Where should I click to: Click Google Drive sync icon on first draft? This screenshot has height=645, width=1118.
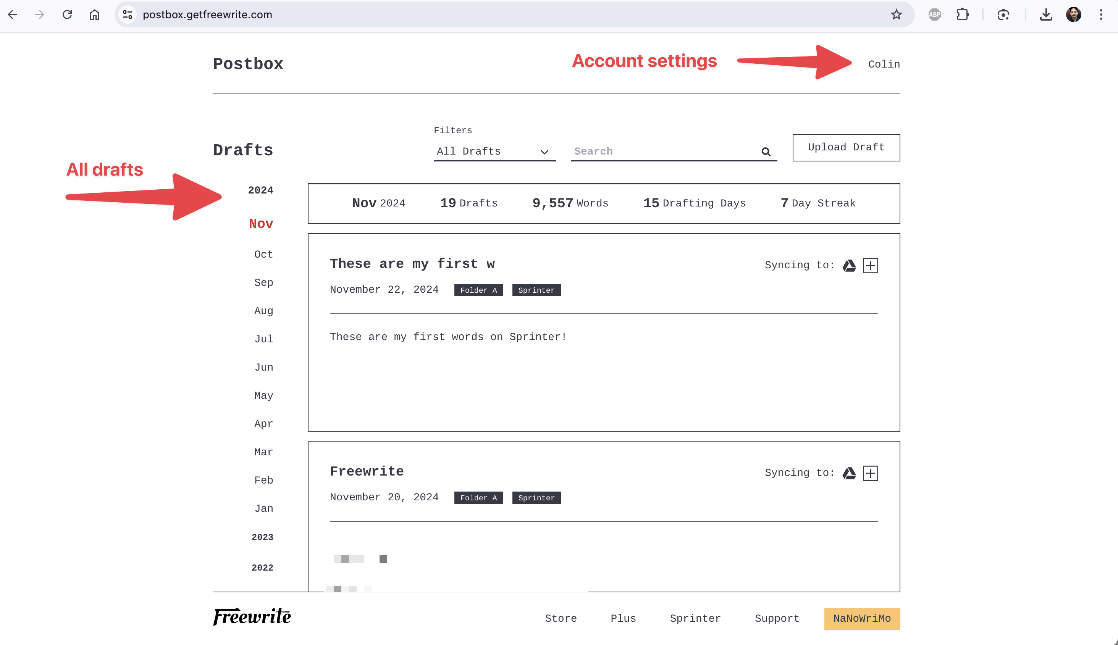[x=849, y=265]
